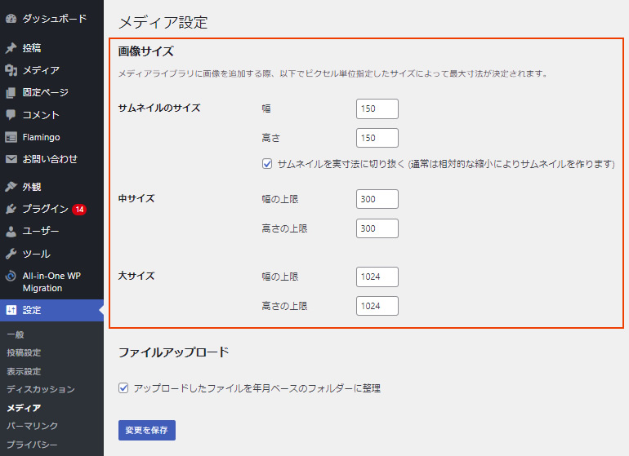The height and width of the screenshot is (456, 629).
Task: Open the パーマリンク settings page
Action: (x=33, y=426)
